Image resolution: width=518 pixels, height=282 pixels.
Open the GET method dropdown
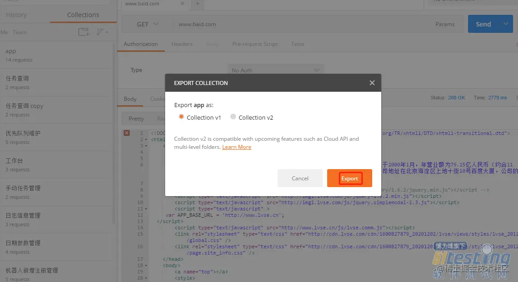pyautogui.click(x=148, y=24)
